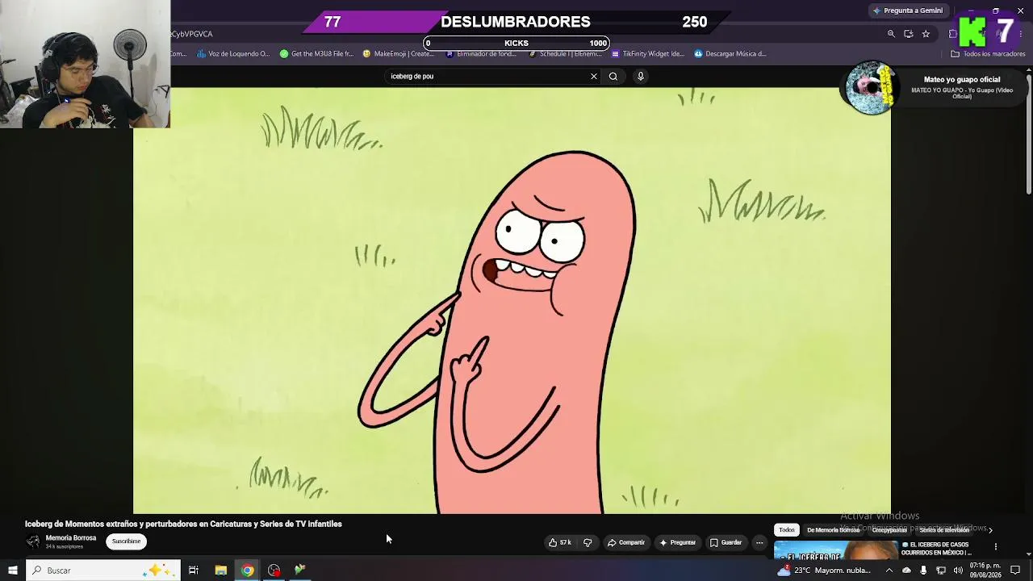
Task: Select the 'De Memoria Borrosa' chip
Action: tap(834, 530)
